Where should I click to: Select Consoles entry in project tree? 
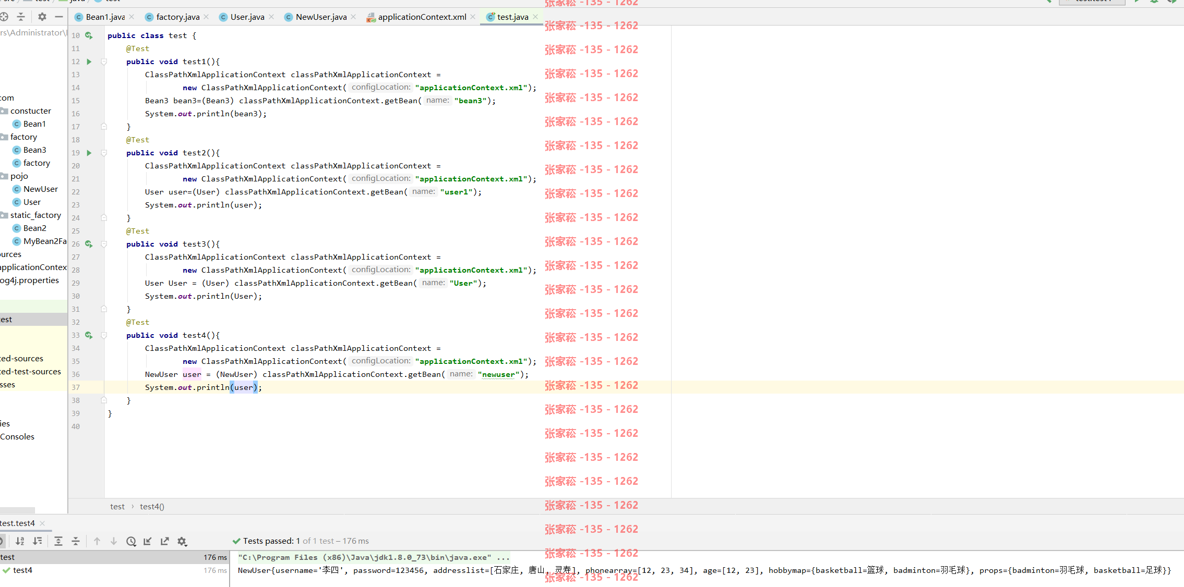[x=17, y=437]
